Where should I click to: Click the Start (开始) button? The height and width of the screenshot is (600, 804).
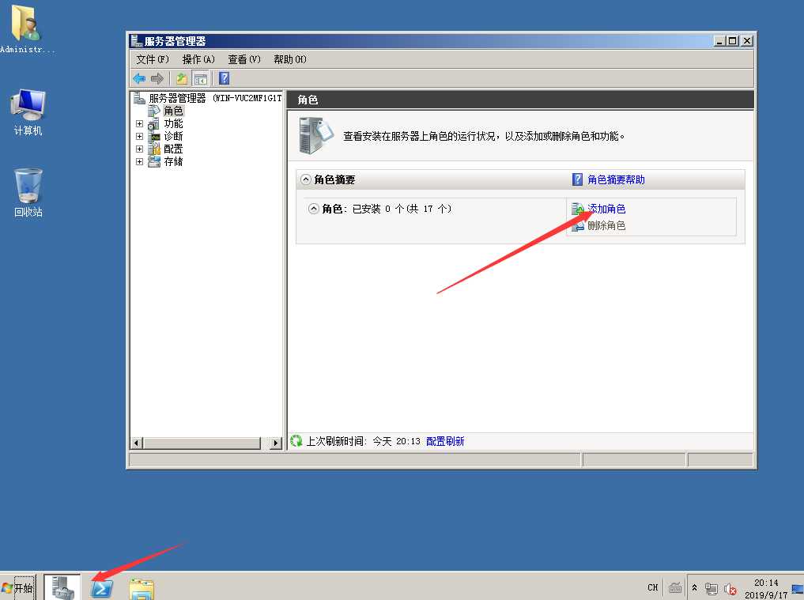[x=18, y=587]
